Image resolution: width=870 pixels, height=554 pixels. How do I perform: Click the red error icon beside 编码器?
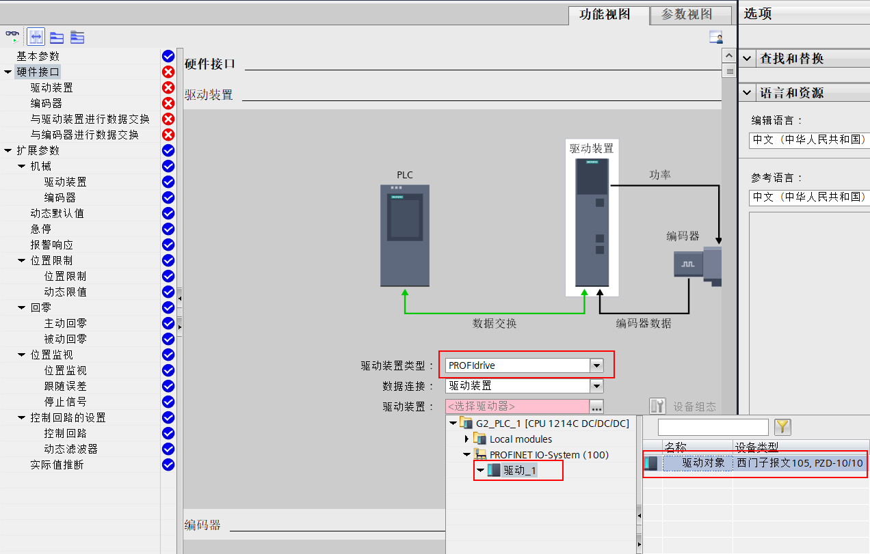pos(168,103)
